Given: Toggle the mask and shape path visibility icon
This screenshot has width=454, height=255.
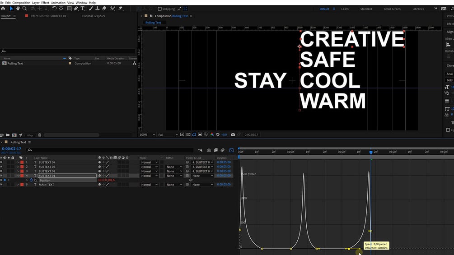Looking at the screenshot, I should tap(194, 134).
